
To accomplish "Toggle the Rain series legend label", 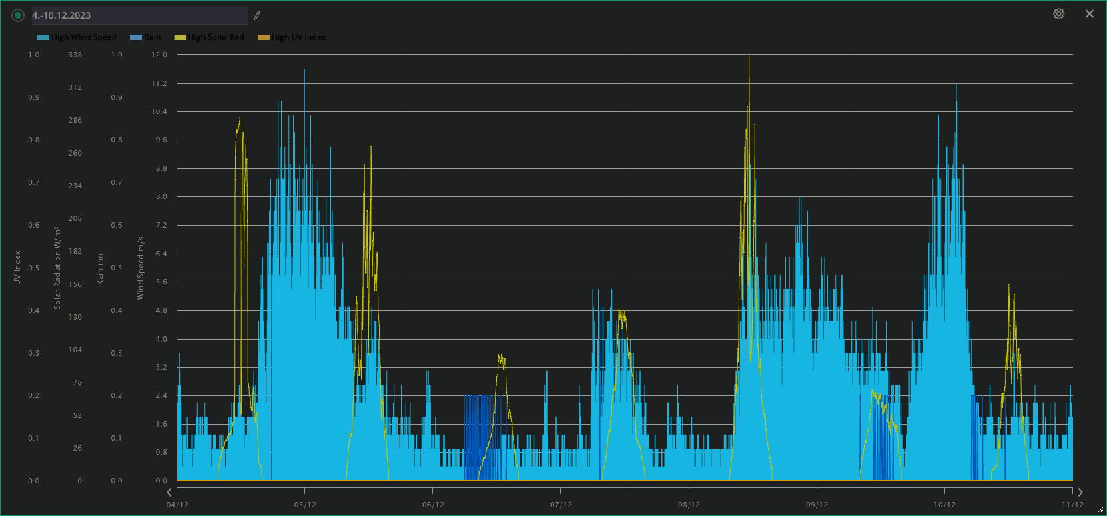I will pos(153,37).
